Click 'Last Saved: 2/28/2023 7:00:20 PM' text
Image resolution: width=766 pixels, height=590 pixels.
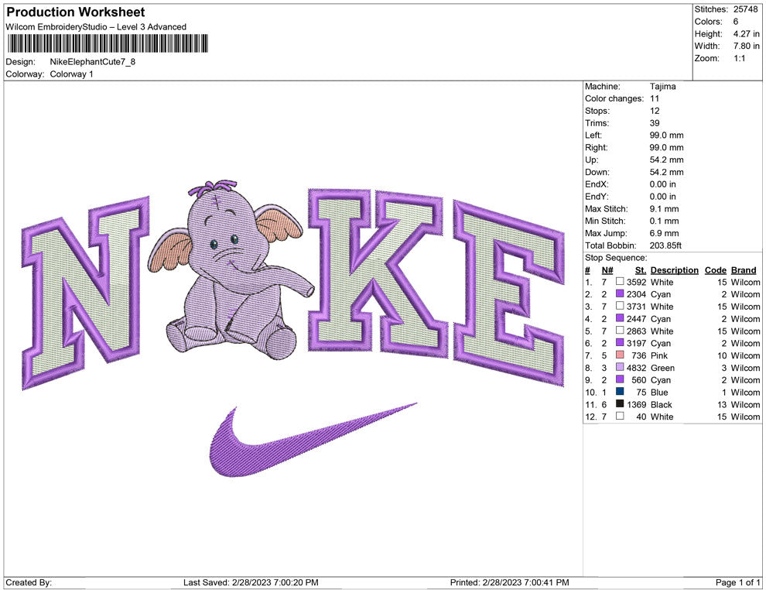point(251,582)
